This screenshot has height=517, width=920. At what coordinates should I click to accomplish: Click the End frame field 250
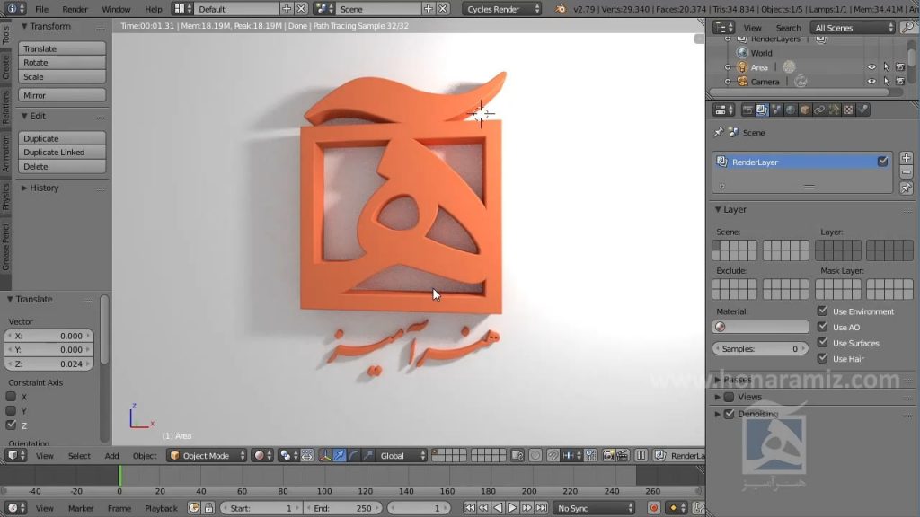click(x=342, y=508)
